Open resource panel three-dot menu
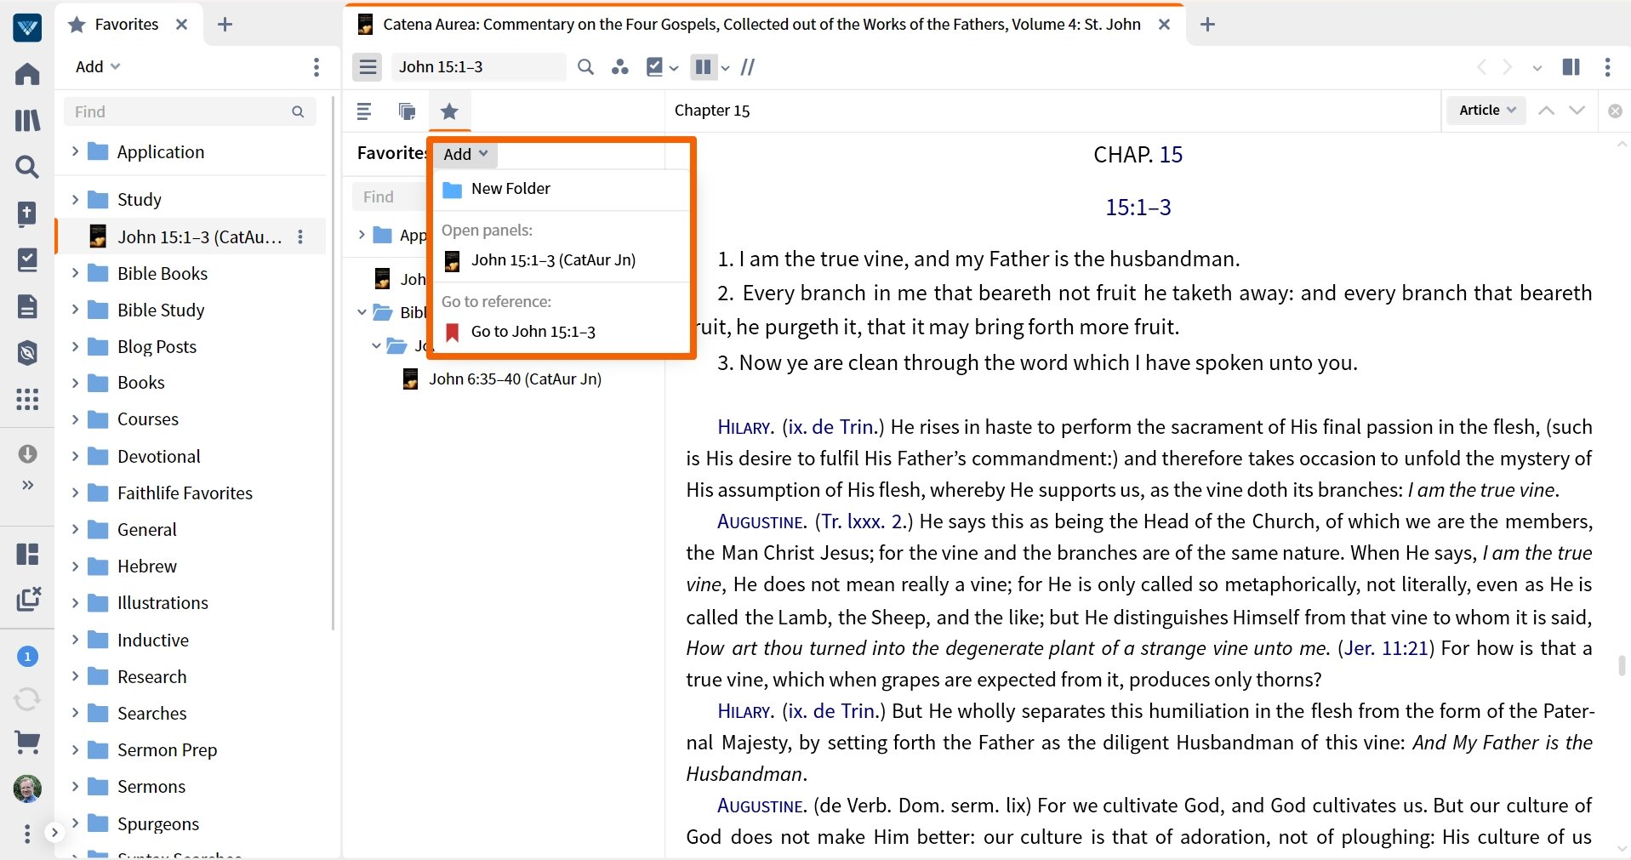Viewport: 1631px width, 860px height. point(1607,67)
